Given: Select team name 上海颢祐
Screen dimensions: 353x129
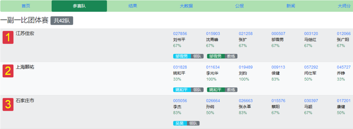Looking at the screenshot, I should [x=25, y=67].
